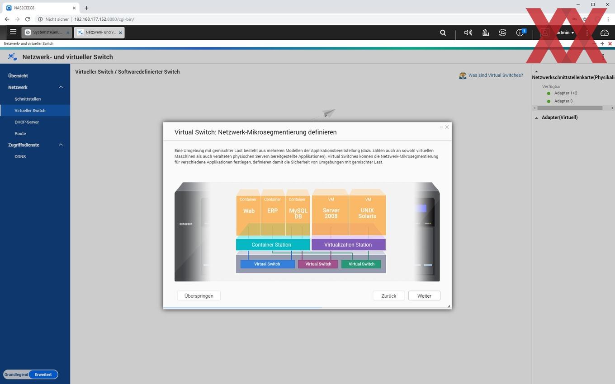The image size is (615, 384).
Task: Click the blue Virtual Switch block in diagram
Action: [x=267, y=264]
